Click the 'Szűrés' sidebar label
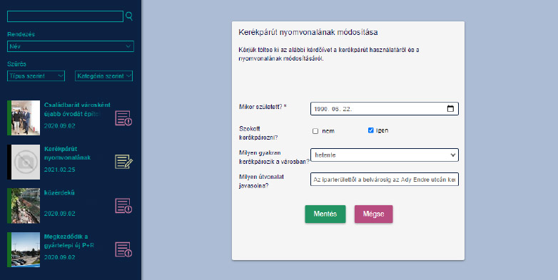Screen dimensions: 558x280 [x=16, y=64]
